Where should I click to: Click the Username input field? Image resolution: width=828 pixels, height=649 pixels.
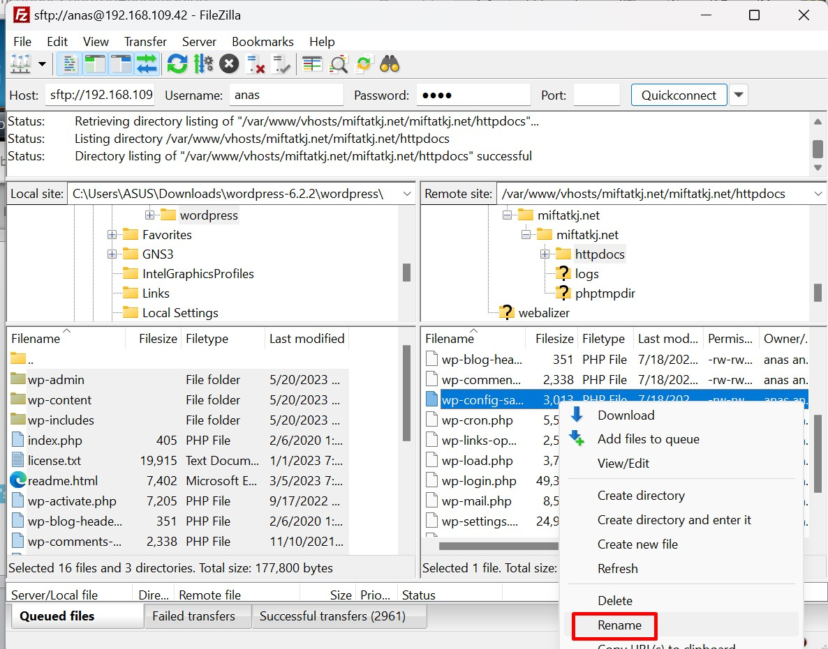(286, 95)
